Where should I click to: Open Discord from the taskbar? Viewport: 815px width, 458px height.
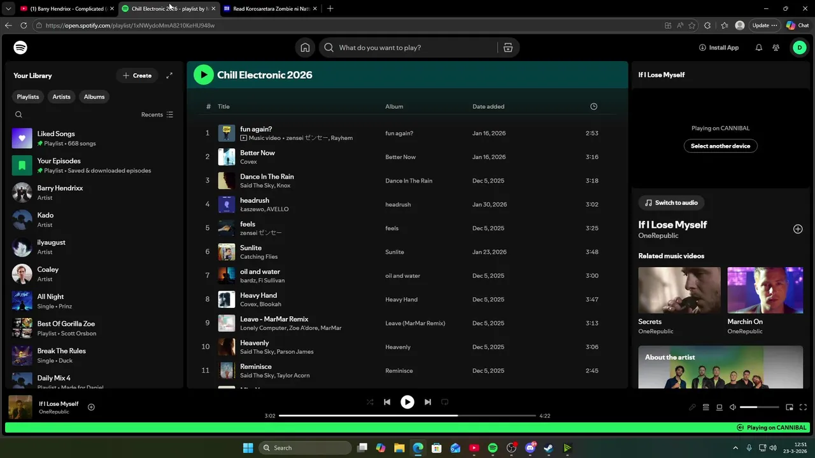[x=530, y=448]
